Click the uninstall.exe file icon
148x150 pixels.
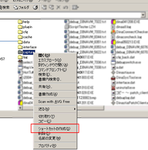[113, 88]
